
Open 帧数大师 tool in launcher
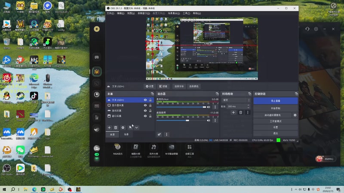point(136,150)
